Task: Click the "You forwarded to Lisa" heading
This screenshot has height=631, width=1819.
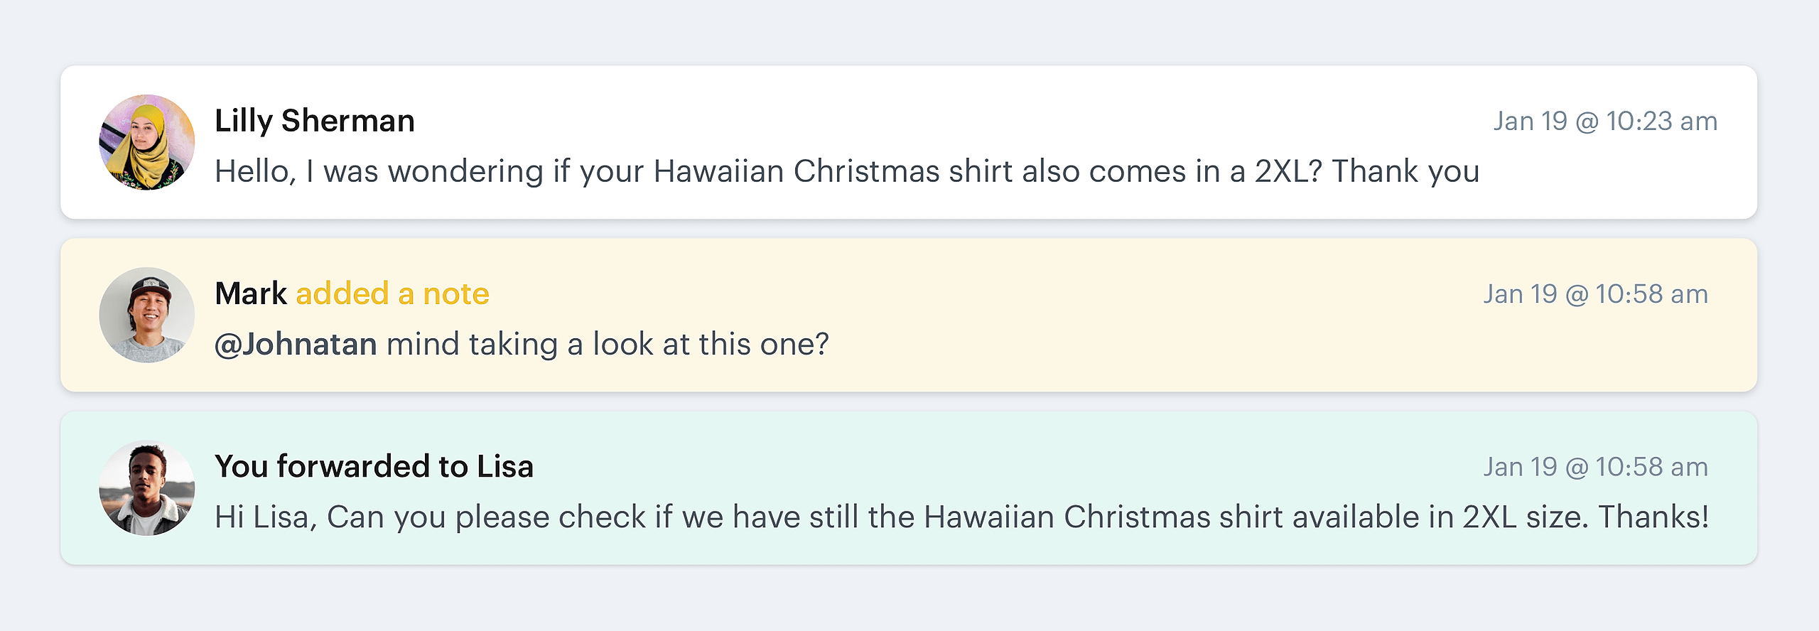Action: click(x=374, y=467)
